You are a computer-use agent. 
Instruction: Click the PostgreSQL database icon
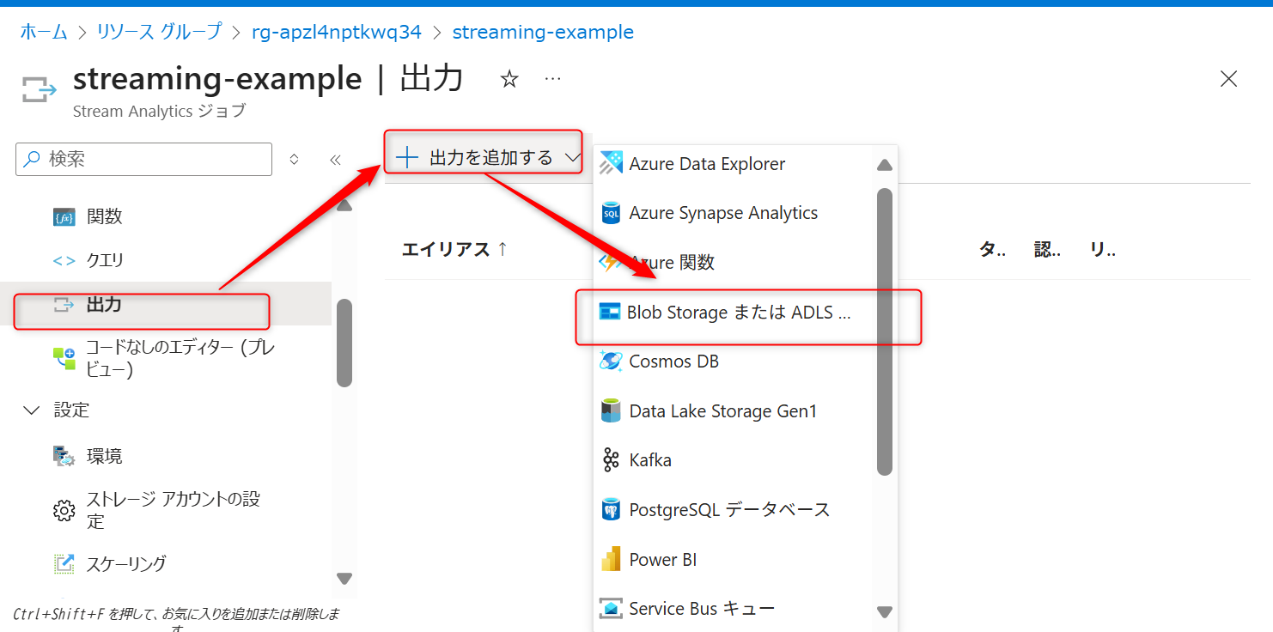point(611,510)
